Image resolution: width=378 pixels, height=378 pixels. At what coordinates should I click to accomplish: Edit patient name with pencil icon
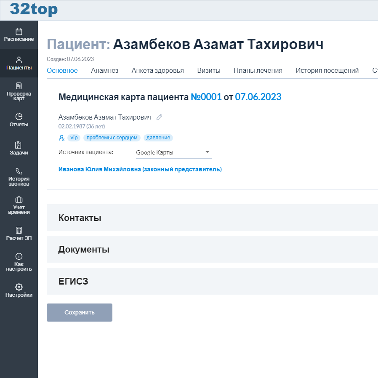[x=159, y=117]
